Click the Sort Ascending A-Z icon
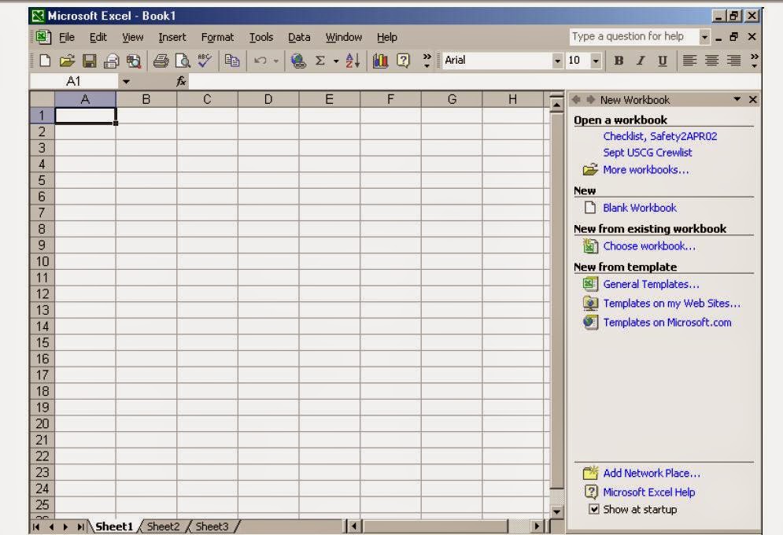Viewport: 783px width, 535px height. point(353,61)
